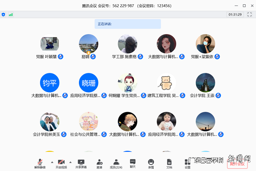Check the green network signal indicator
Image resolution: width=256 pixels, height=171 pixels.
tap(11, 14)
